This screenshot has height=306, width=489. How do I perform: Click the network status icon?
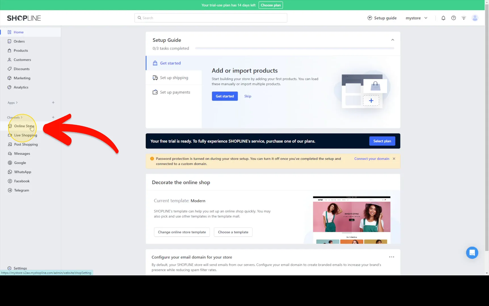coord(464,18)
